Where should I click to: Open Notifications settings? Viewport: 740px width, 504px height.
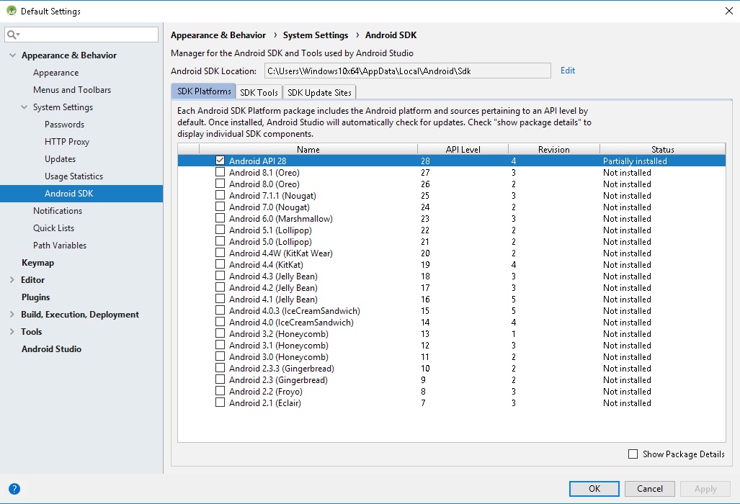click(58, 211)
